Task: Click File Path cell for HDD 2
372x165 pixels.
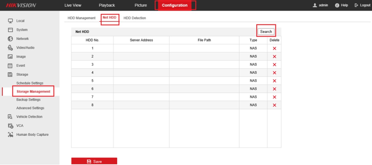Action: [x=204, y=56]
